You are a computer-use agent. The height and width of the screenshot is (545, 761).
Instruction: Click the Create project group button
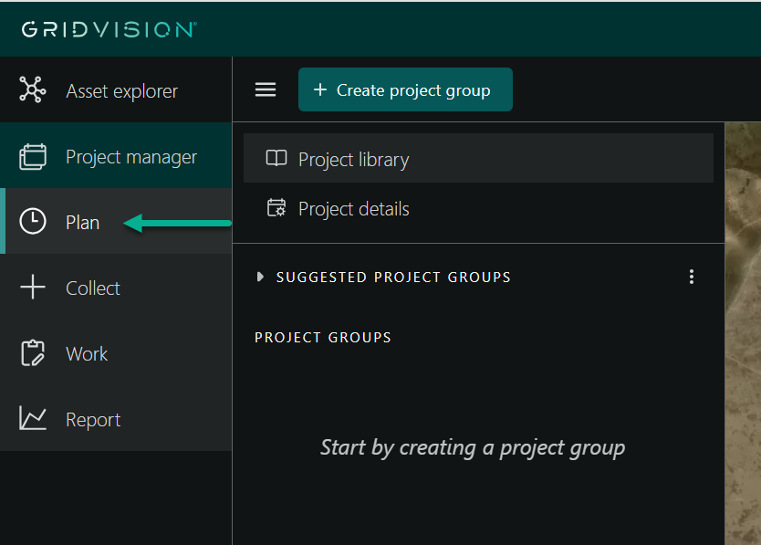point(405,89)
